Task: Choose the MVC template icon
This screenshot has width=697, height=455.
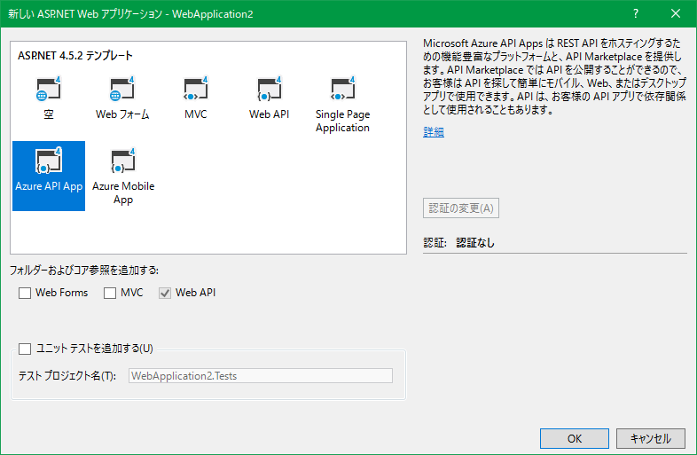Action: [x=196, y=89]
